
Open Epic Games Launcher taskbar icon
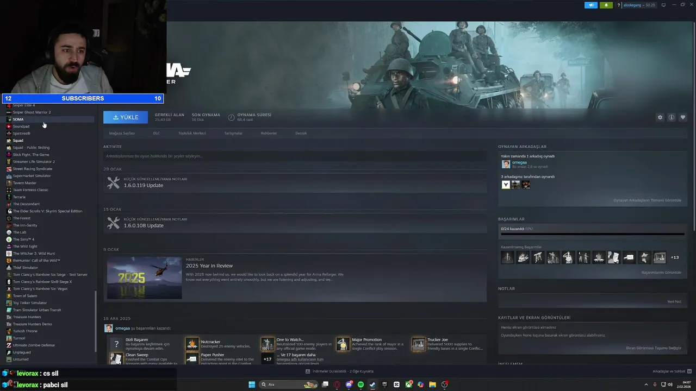[384, 384]
